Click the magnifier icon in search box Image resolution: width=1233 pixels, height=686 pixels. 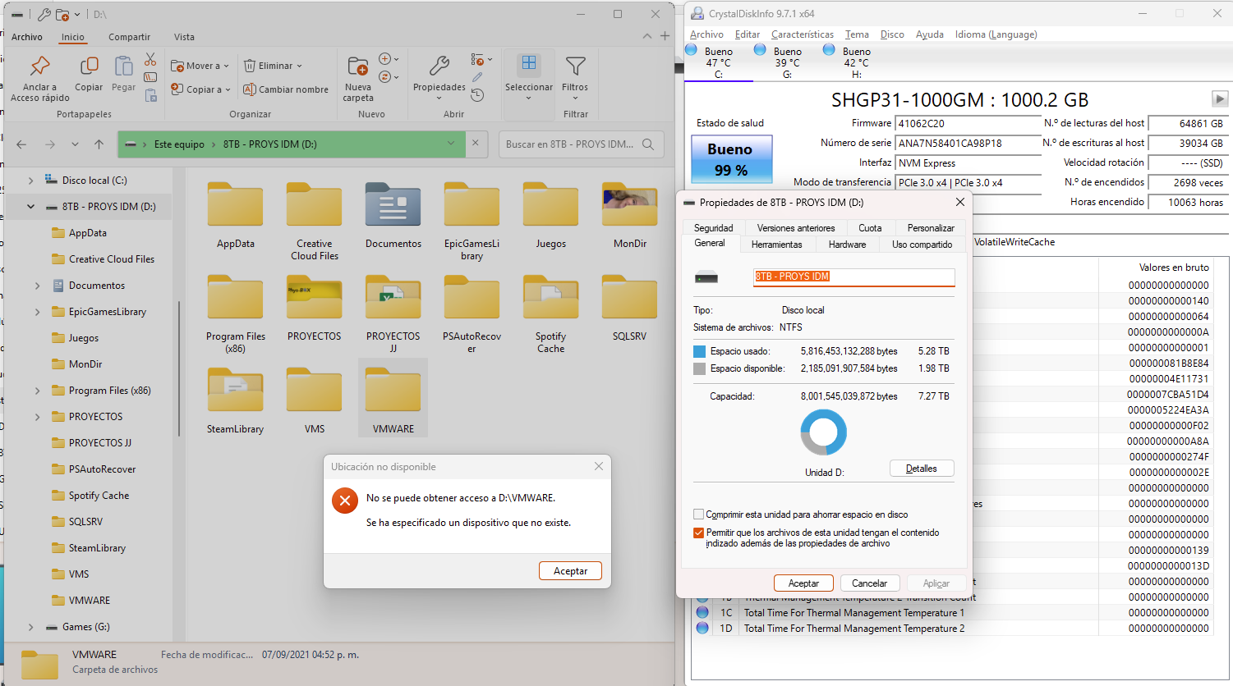click(648, 144)
